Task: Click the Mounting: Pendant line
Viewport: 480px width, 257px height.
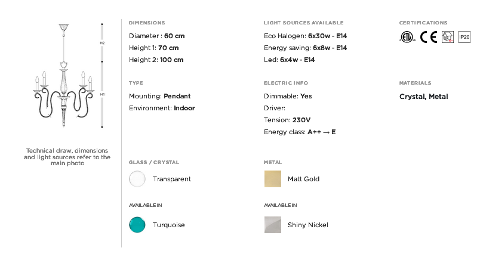Action: [159, 96]
